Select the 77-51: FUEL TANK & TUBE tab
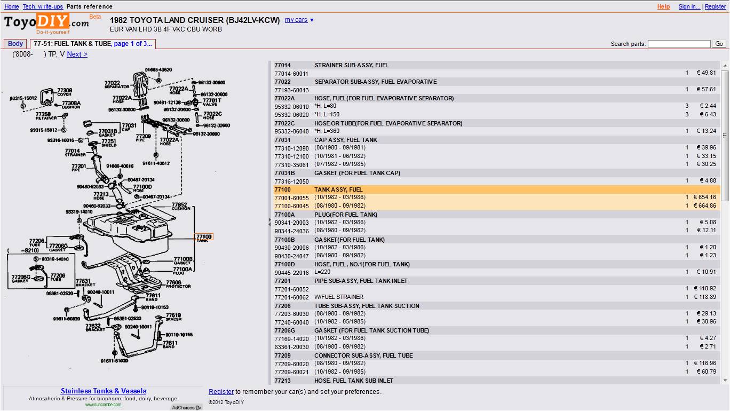730x411 pixels. pos(93,44)
